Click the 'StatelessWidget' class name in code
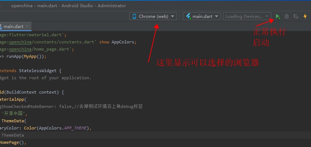 [38, 71]
